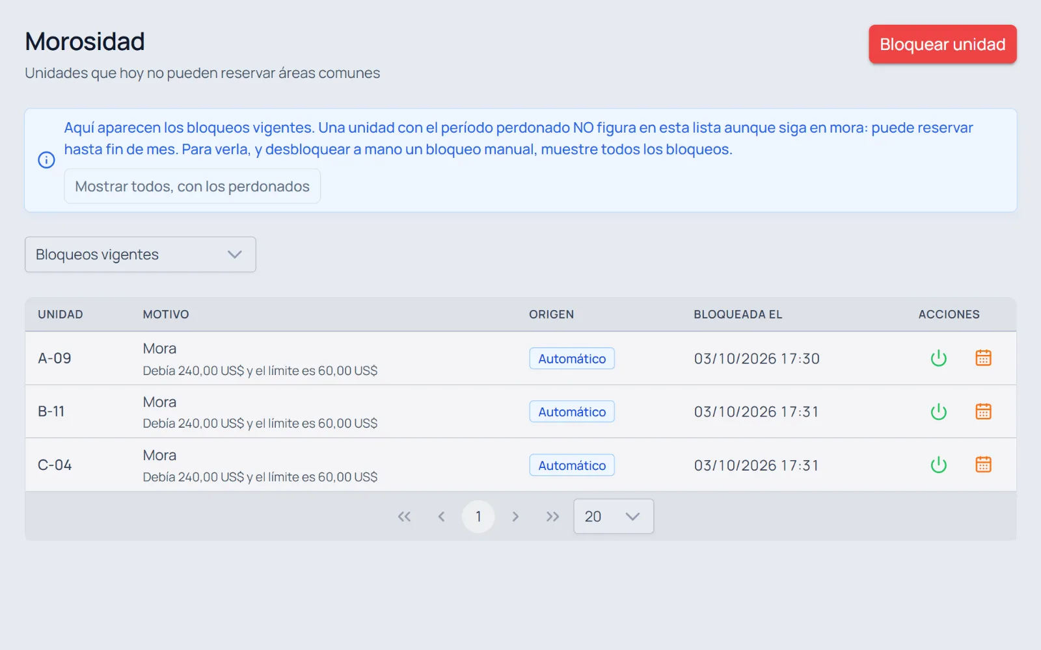This screenshot has width=1041, height=650.
Task: Go to the first page with double-left arrows
Action: coord(404,517)
